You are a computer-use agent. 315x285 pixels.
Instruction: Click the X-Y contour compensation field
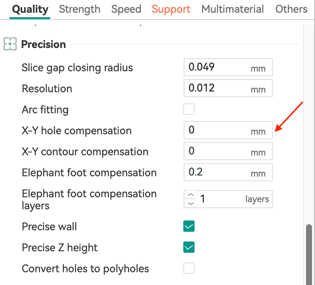[217, 151]
